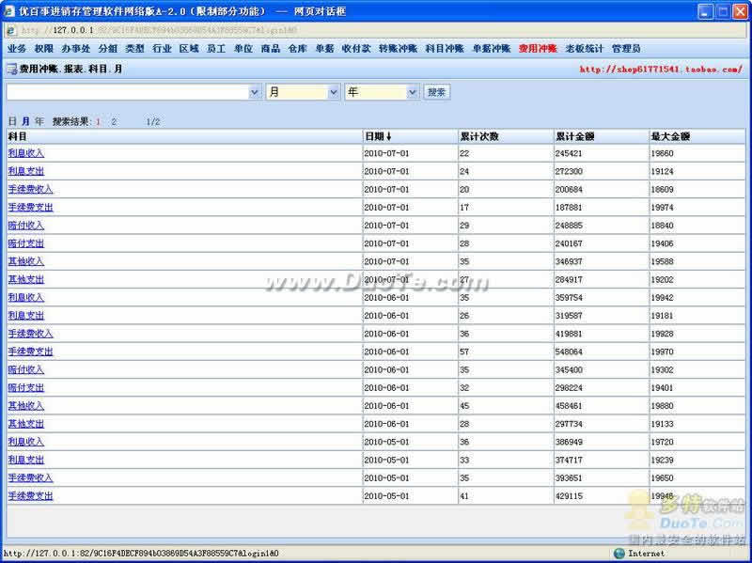Click the status bar URL text

click(141, 554)
